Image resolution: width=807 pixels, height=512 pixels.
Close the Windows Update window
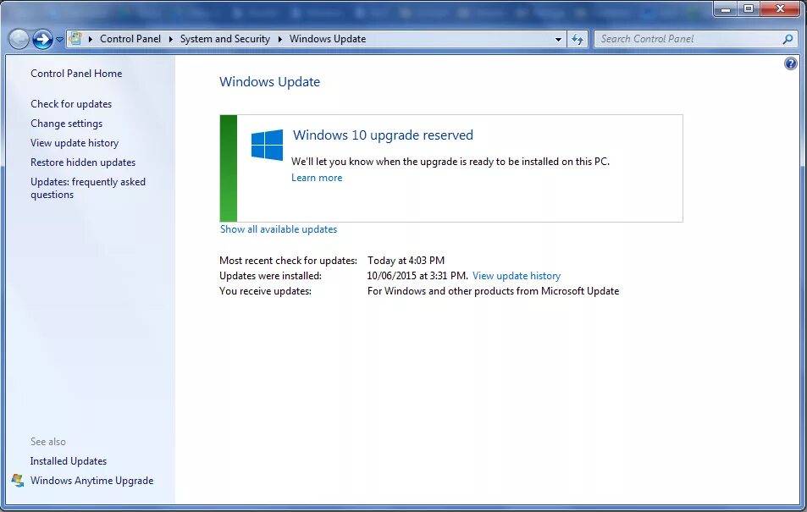coord(780,8)
